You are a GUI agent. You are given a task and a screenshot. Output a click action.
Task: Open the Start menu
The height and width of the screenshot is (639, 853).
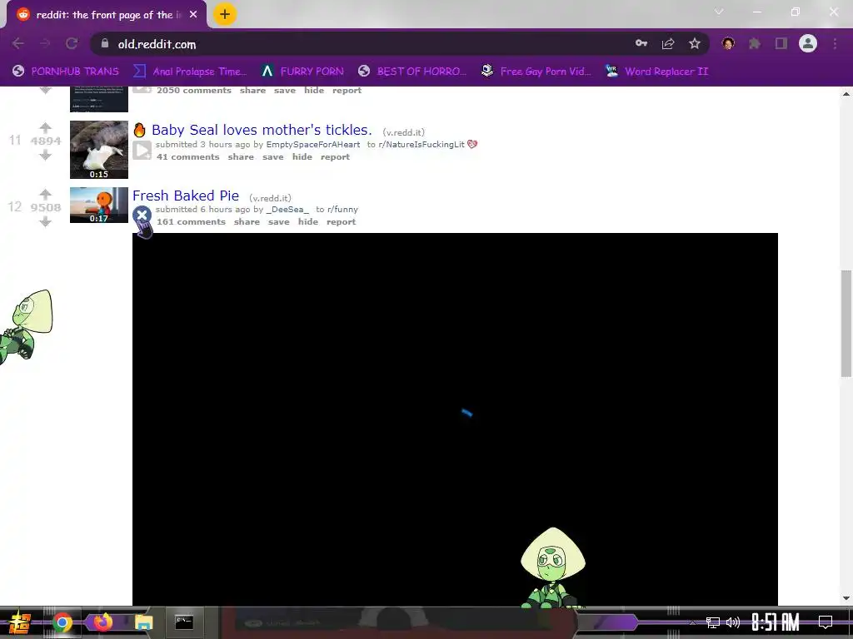(20, 622)
